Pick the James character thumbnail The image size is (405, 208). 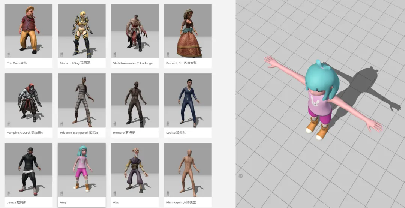(28, 170)
